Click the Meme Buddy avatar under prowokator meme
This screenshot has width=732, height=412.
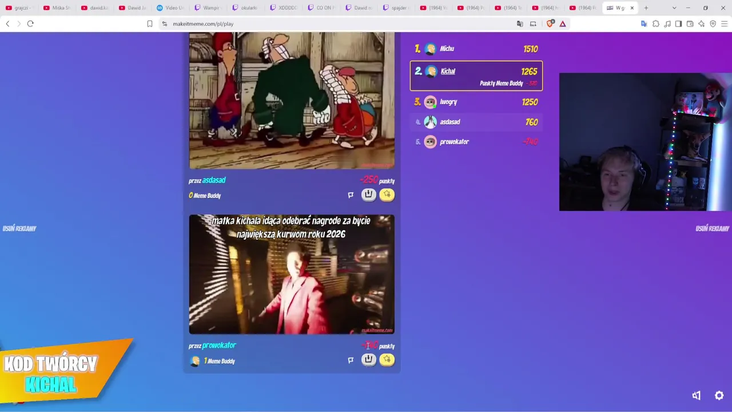[x=195, y=361]
